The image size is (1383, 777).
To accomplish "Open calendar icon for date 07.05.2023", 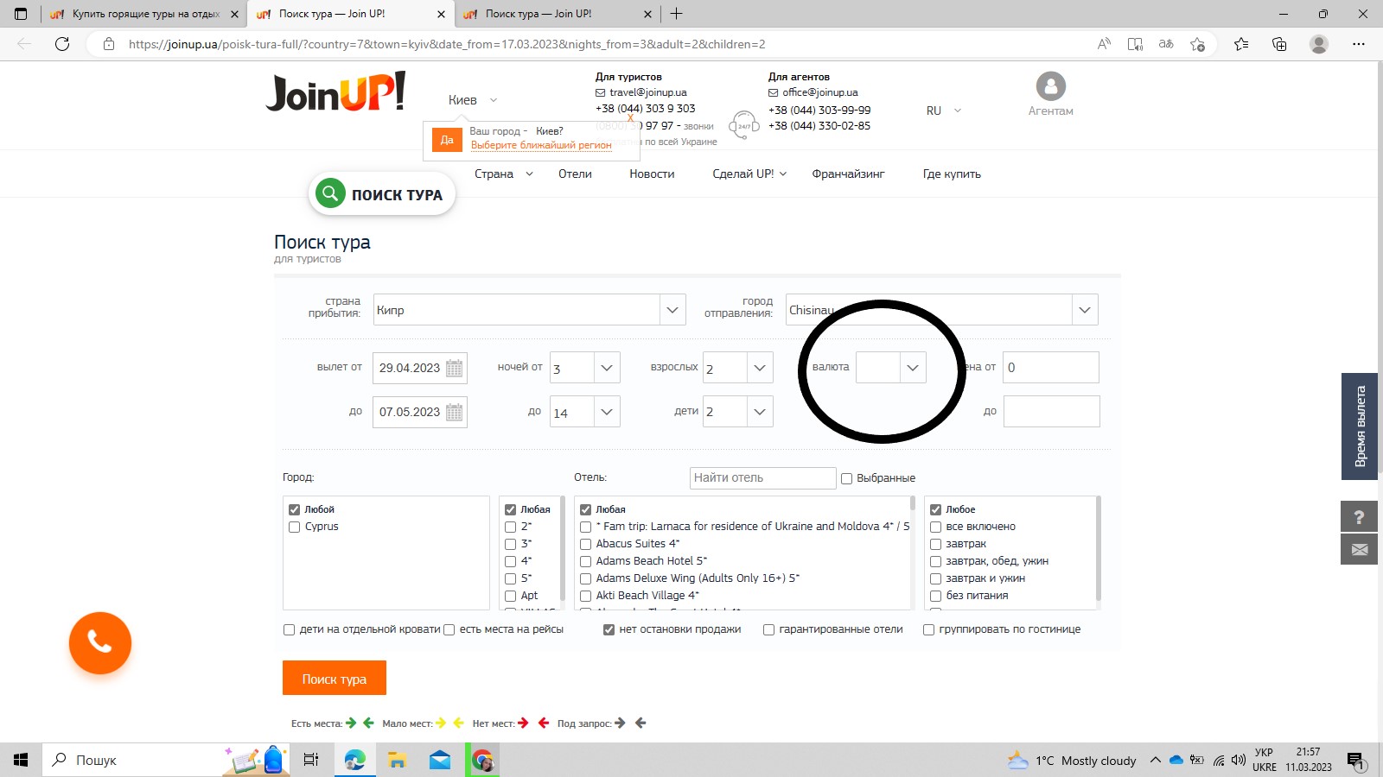I will coord(454,413).
